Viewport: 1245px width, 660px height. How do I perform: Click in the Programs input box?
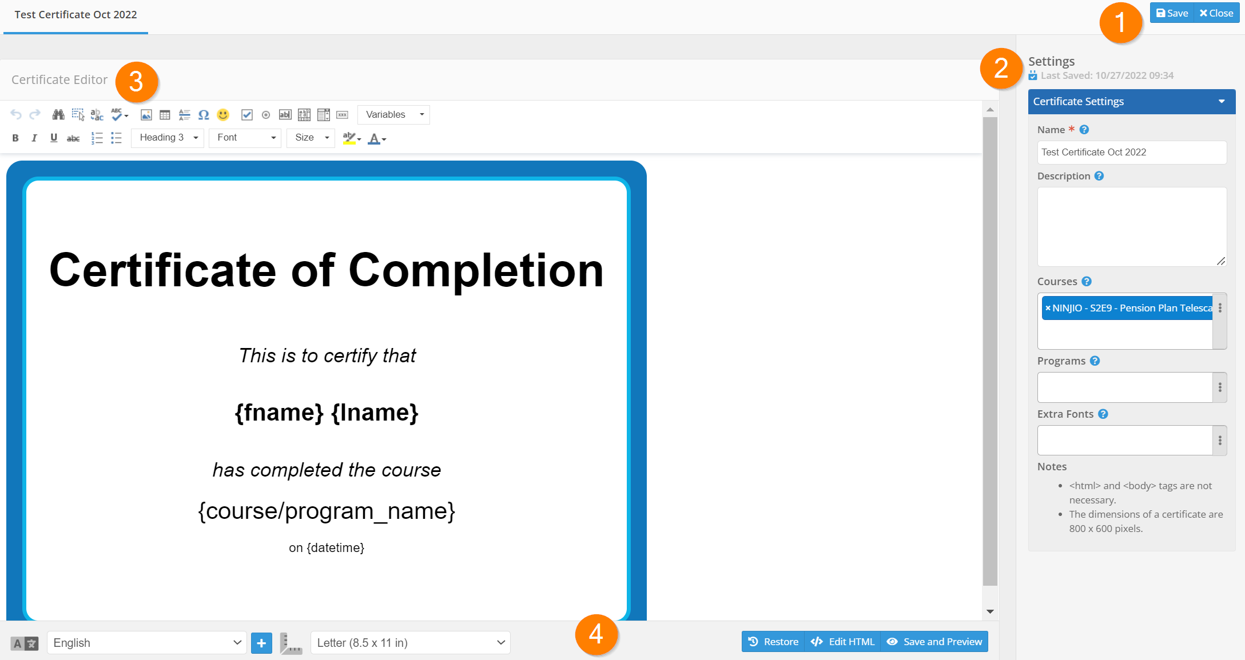1125,387
